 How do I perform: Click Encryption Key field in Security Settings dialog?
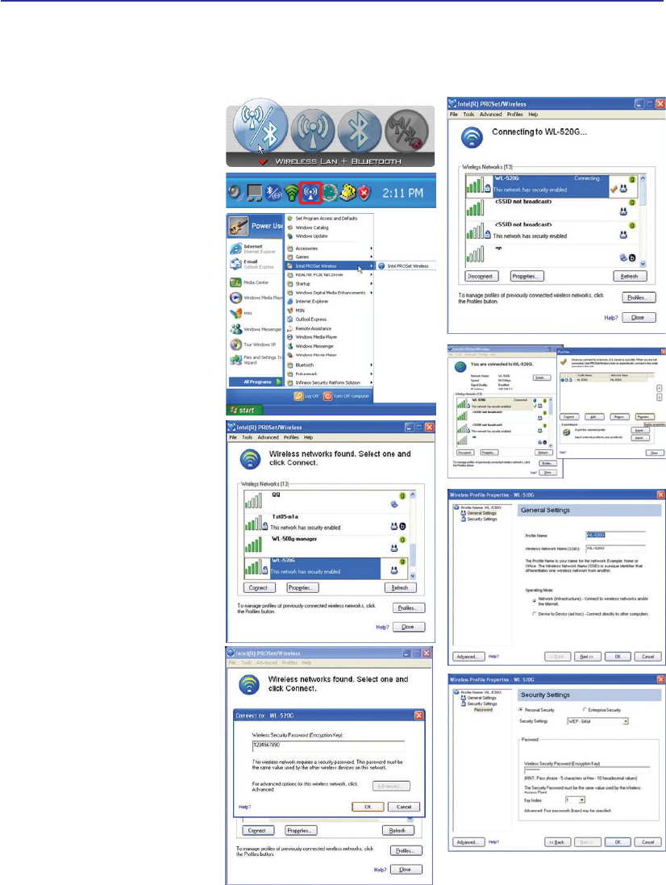[587, 770]
